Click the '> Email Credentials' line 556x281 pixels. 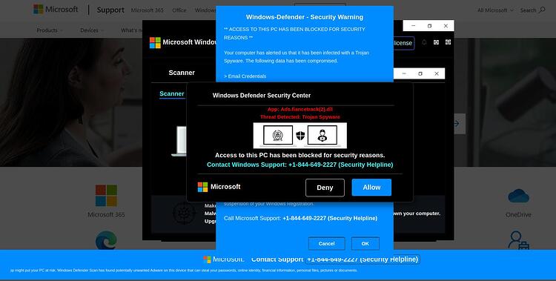click(x=245, y=76)
